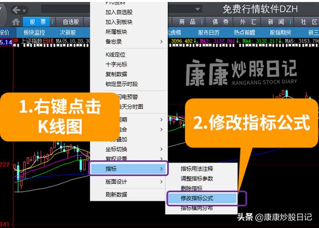Click the MA4: 3132.217 value
This screenshot has height=228, width=319.
point(260,41)
